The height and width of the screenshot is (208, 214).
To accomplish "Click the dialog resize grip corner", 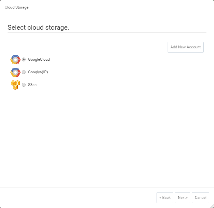I will (212, 206).
